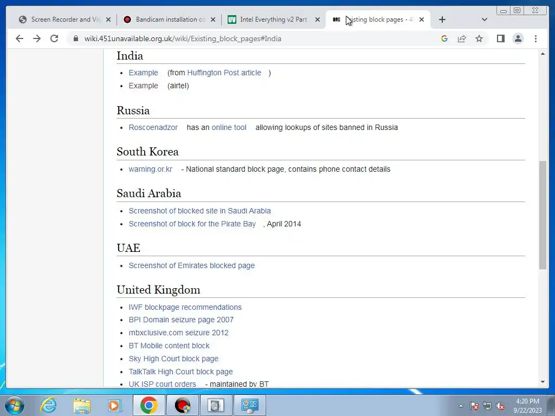The width and height of the screenshot is (555, 416).
Task: Open network status tray icon
Action: pyautogui.click(x=487, y=406)
